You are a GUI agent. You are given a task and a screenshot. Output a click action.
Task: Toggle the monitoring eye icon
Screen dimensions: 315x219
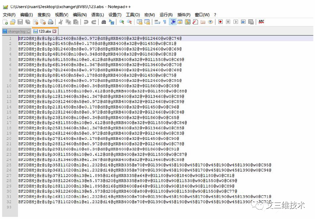[210, 22]
